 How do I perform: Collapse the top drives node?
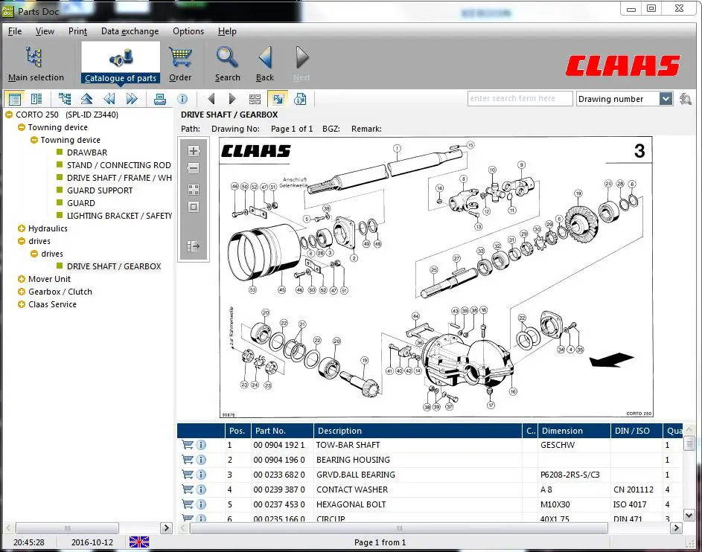[x=21, y=240]
